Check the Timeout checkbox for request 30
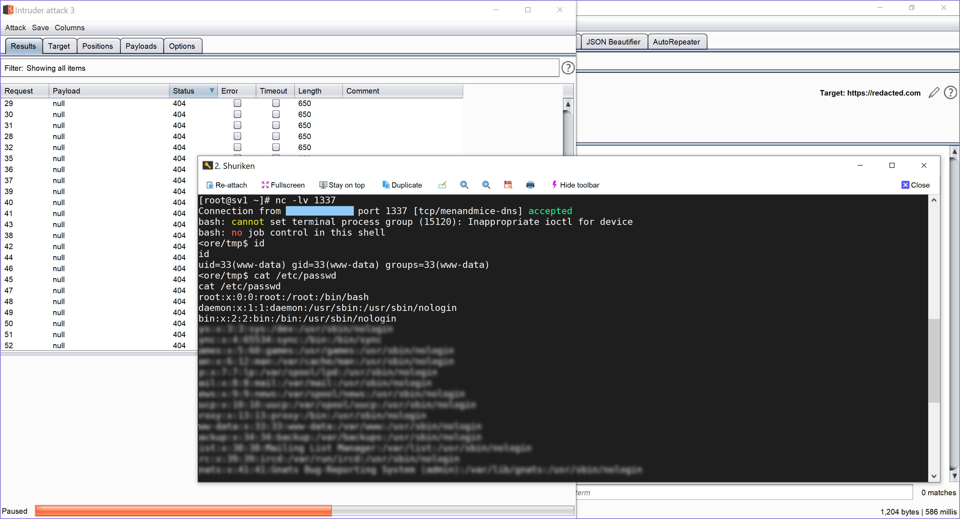Screen dimensions: 960x519 276,114
